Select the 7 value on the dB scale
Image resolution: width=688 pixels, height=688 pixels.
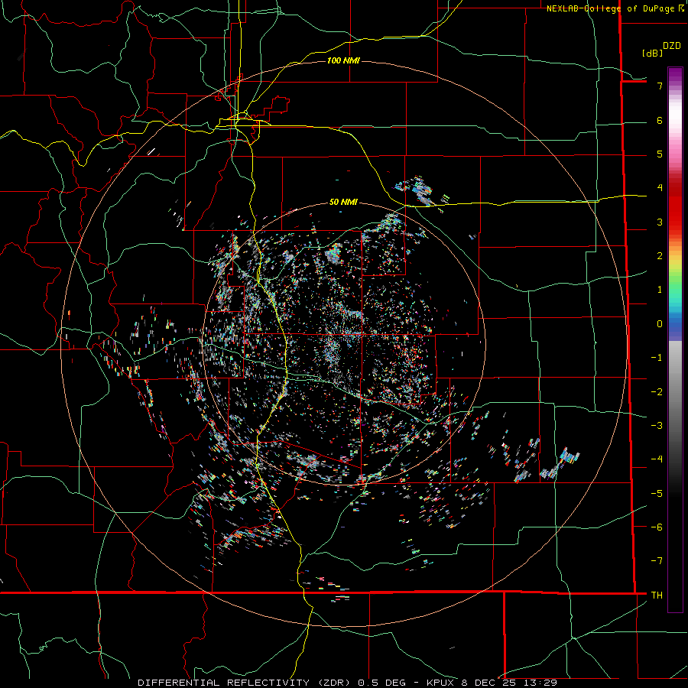pos(660,86)
